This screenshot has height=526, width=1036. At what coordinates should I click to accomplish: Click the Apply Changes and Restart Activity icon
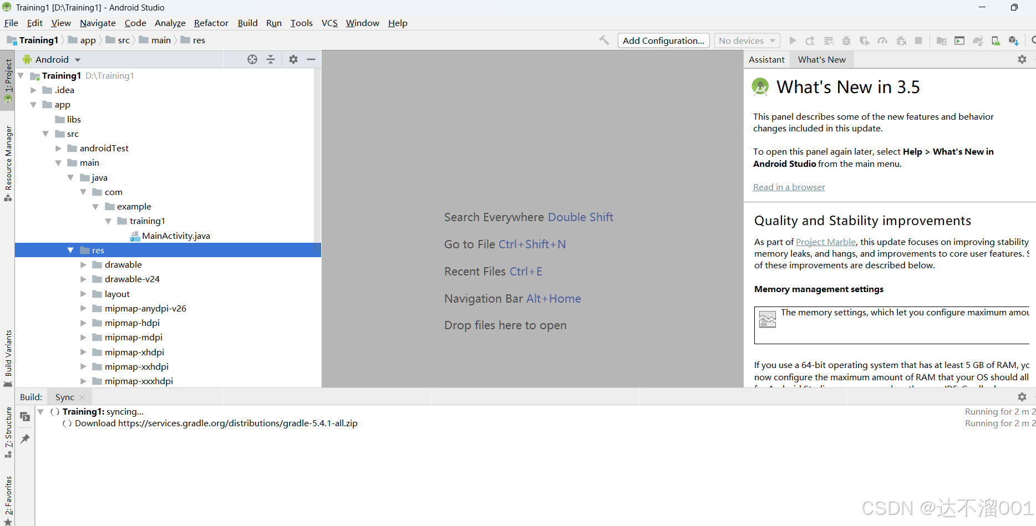point(810,40)
